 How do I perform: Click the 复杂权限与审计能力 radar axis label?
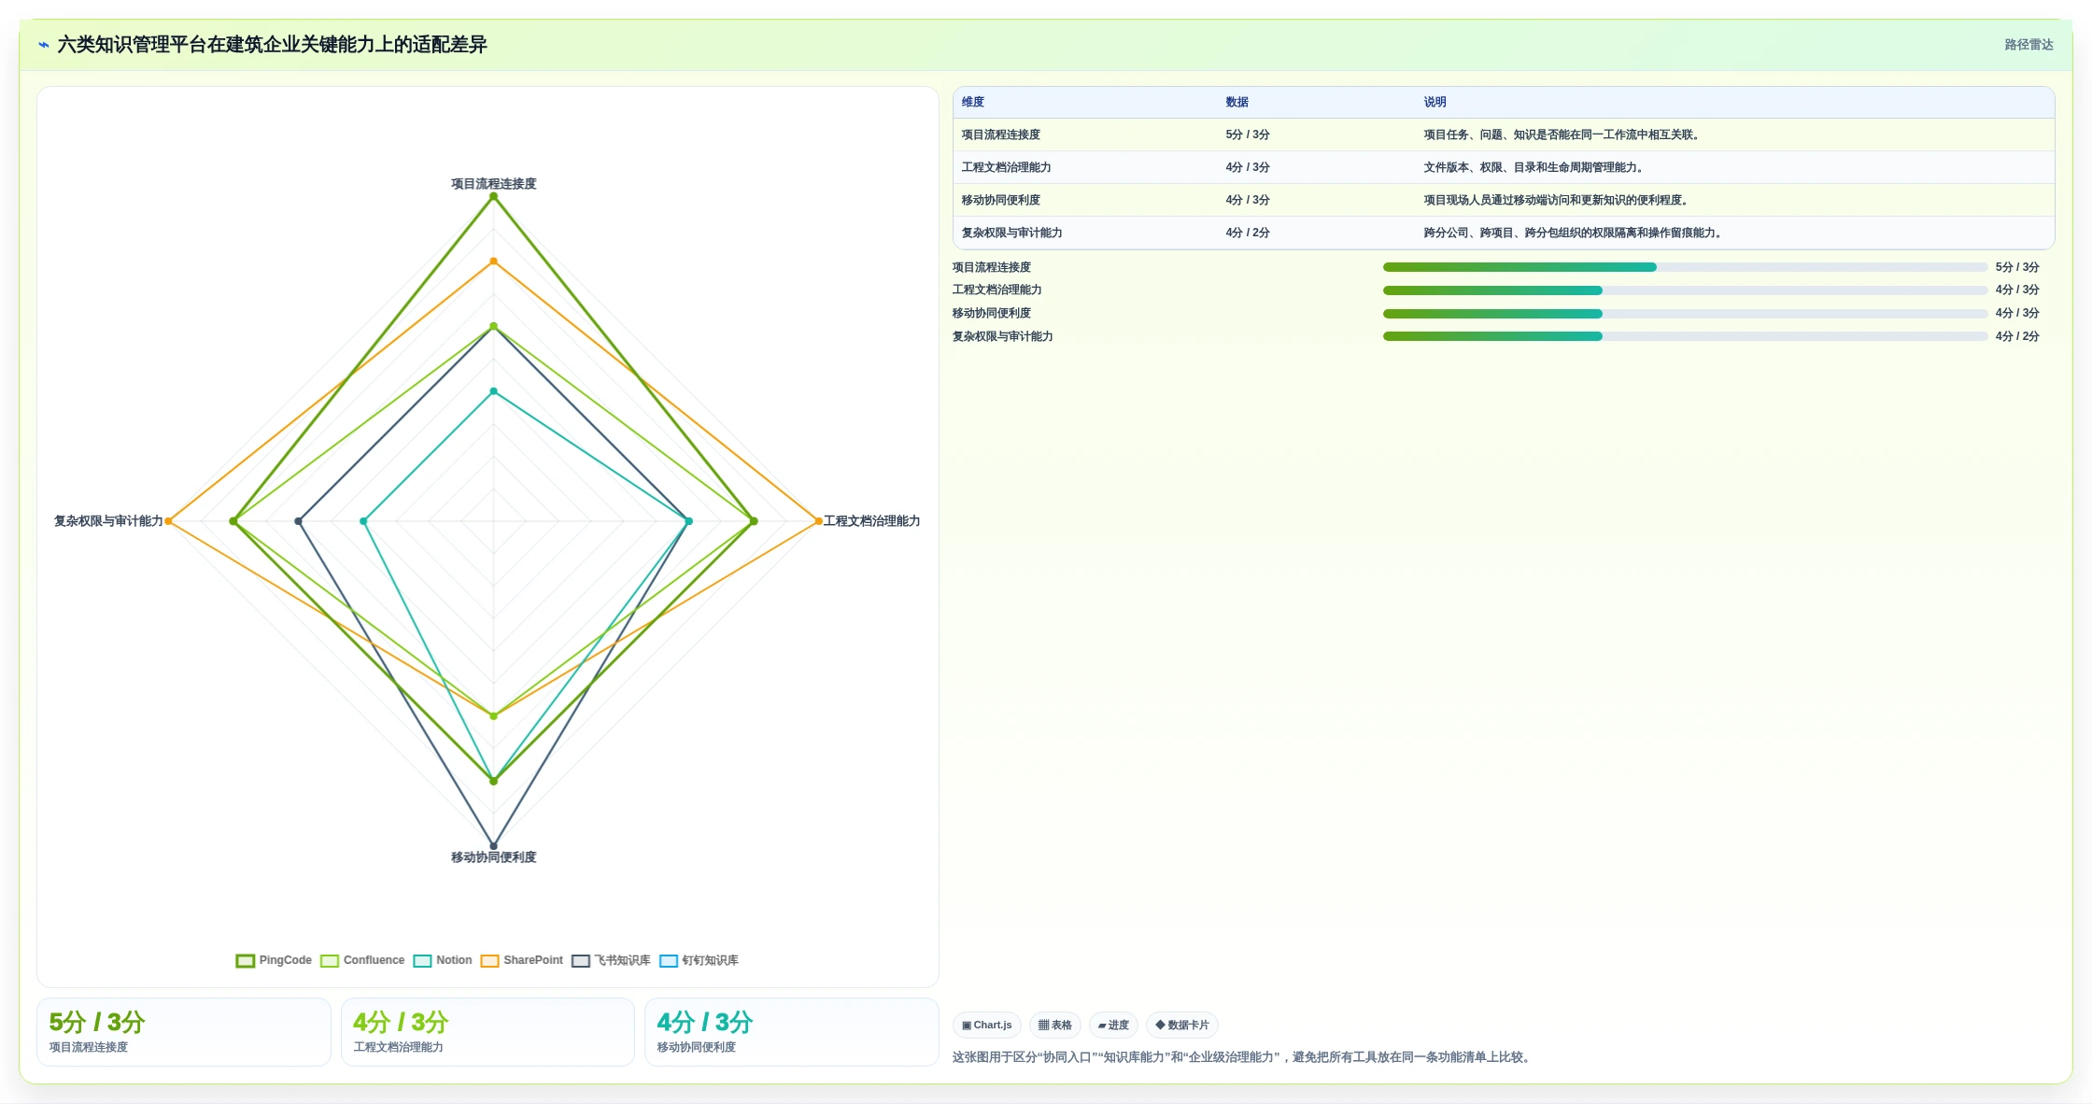tap(108, 521)
